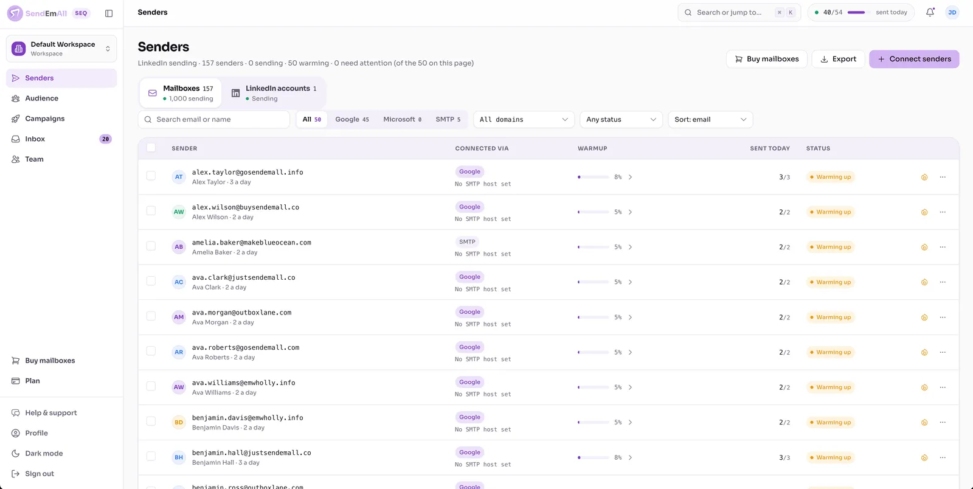
Task: Go to Campaigns in the sidebar
Action: (x=61, y=119)
